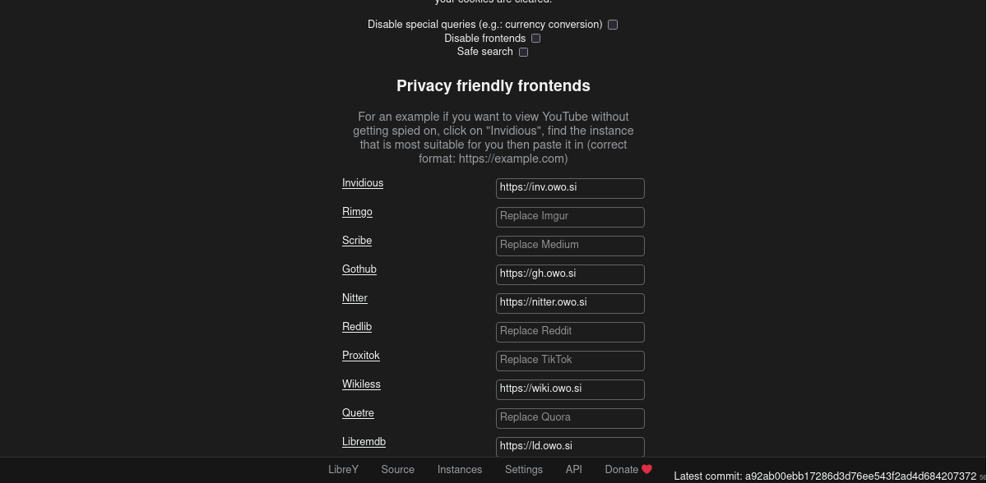Click the Invidious URL input field
Viewport: 987px width, 483px height.
click(570, 188)
